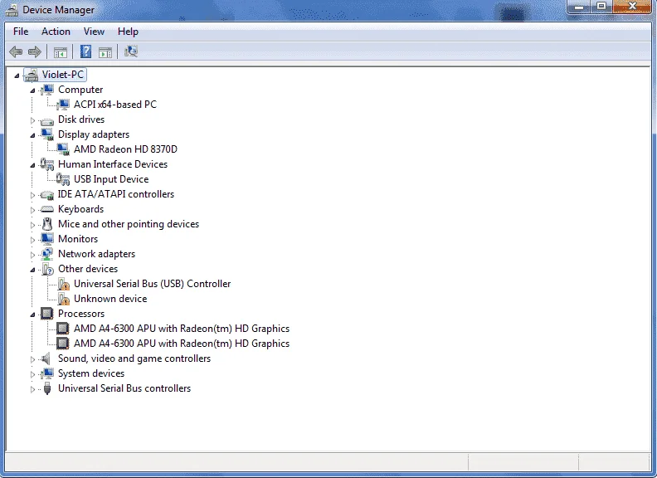657x478 pixels.
Task: Expand the Keyboards category
Action: (x=32, y=210)
